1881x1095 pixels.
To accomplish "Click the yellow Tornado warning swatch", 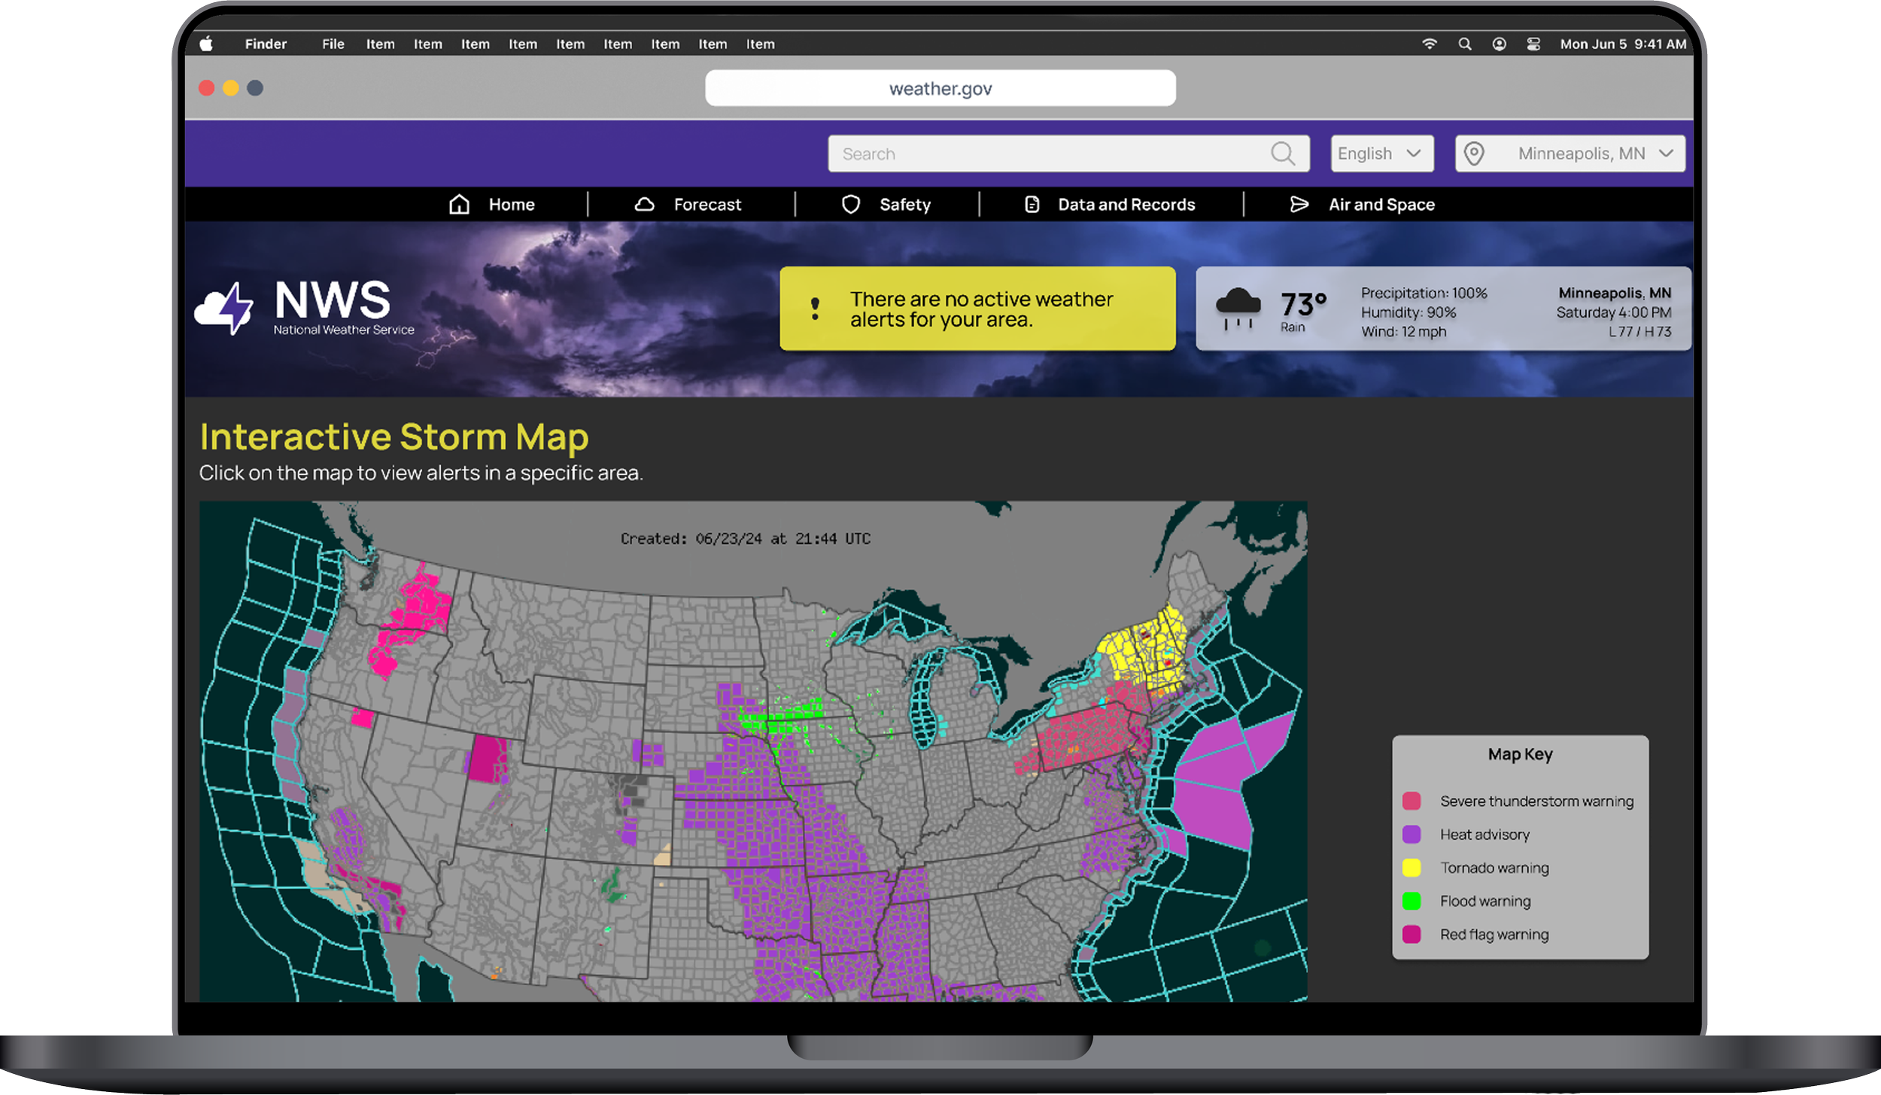I will coord(1411,868).
